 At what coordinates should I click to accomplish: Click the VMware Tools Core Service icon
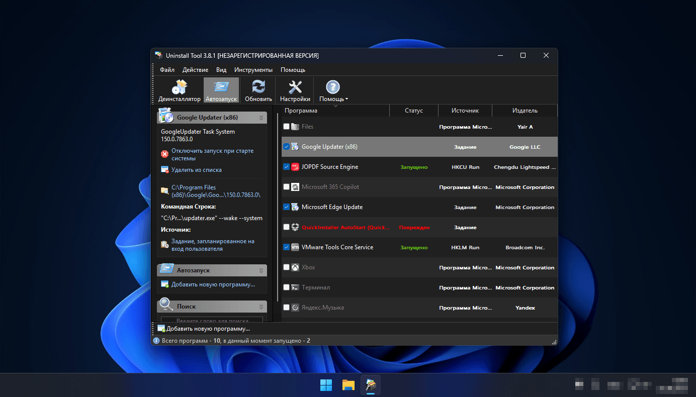(x=295, y=247)
